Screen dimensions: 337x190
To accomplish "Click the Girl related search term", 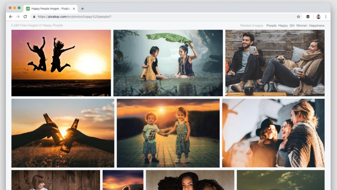I will 292,25.
